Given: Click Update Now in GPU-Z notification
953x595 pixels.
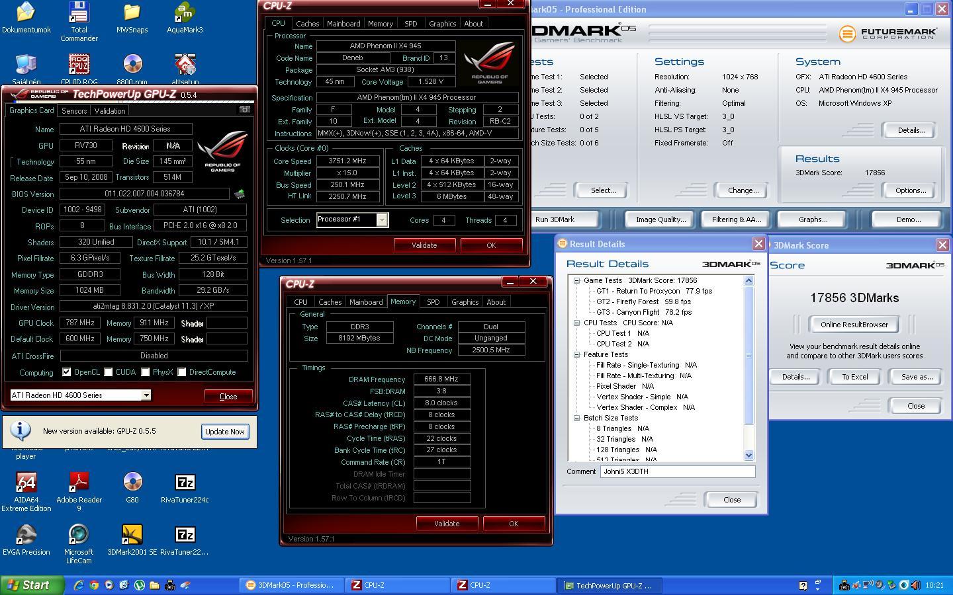Looking at the screenshot, I should [225, 431].
